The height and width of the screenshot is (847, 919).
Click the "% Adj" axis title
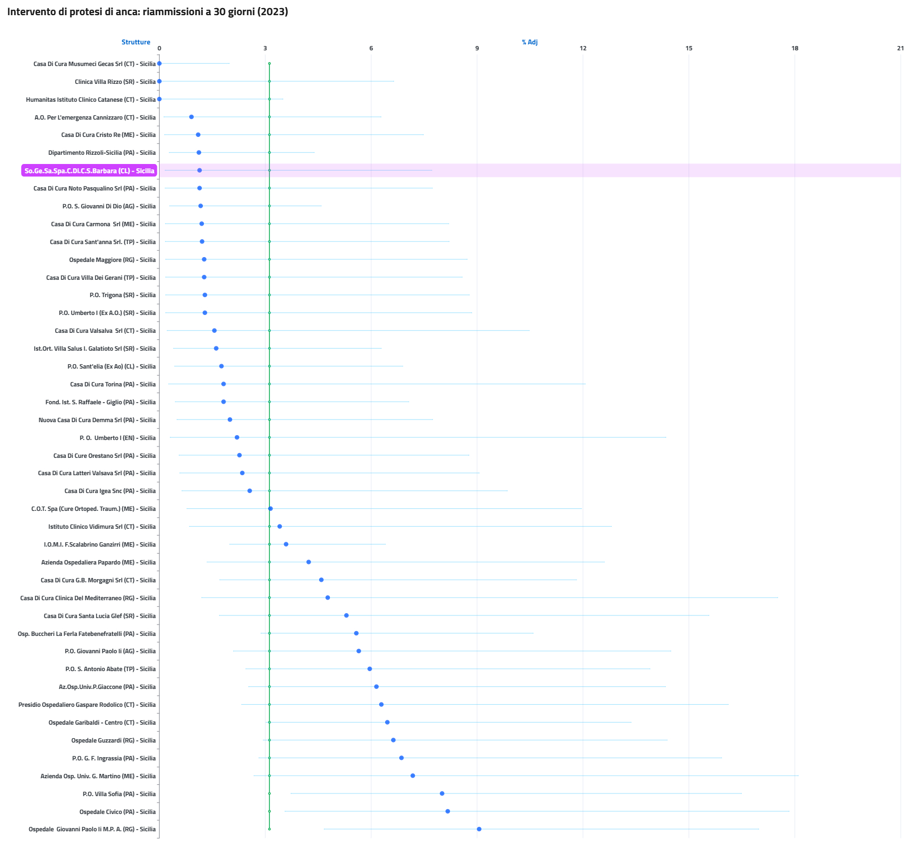(x=530, y=42)
